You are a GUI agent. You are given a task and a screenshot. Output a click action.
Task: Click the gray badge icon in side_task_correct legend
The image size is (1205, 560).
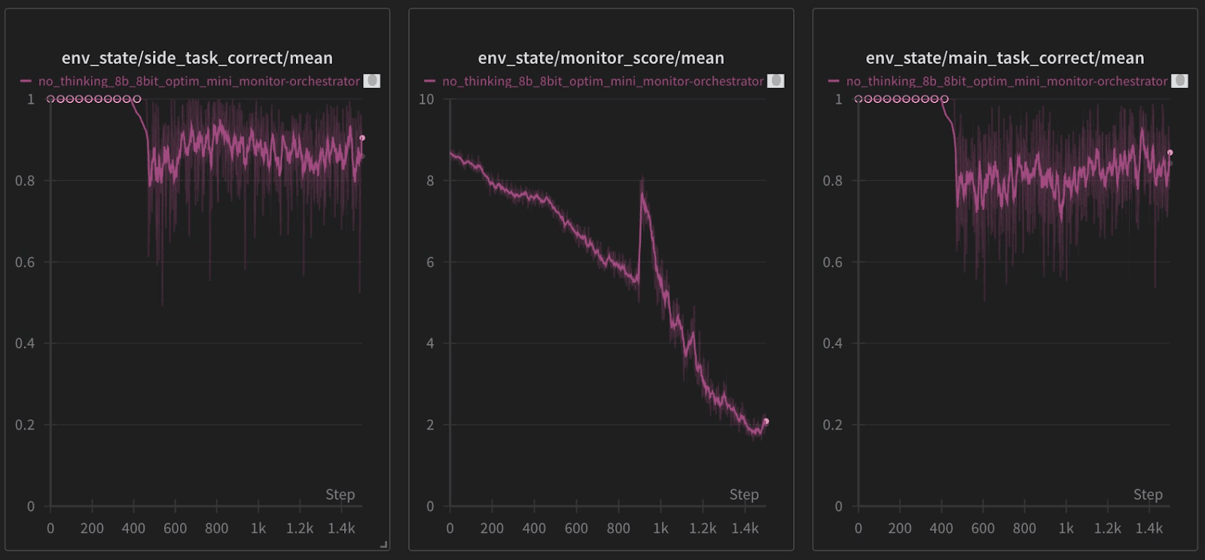(x=371, y=81)
